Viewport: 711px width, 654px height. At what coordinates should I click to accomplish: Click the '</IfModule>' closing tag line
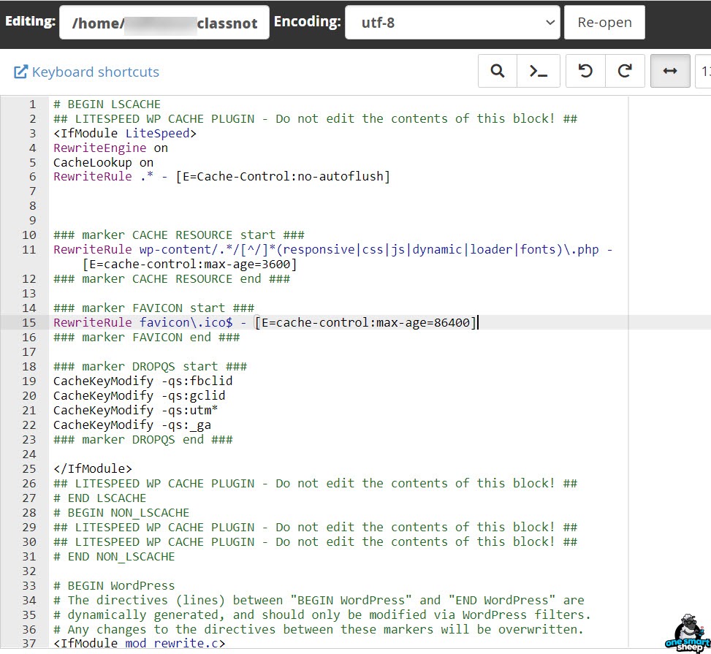pyautogui.click(x=93, y=468)
